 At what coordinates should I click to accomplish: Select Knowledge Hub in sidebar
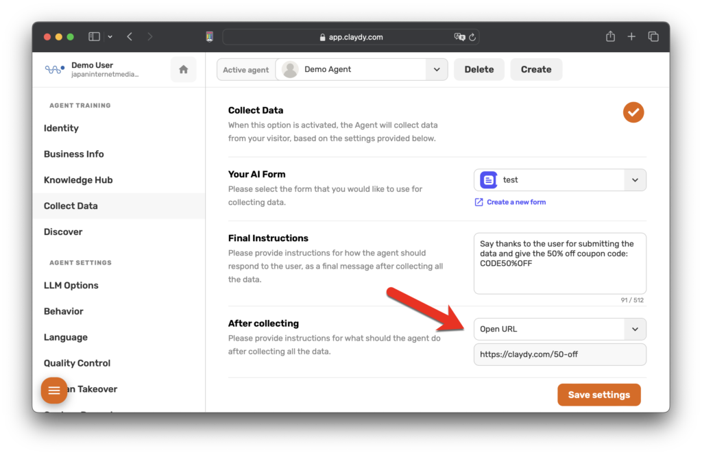(x=78, y=180)
